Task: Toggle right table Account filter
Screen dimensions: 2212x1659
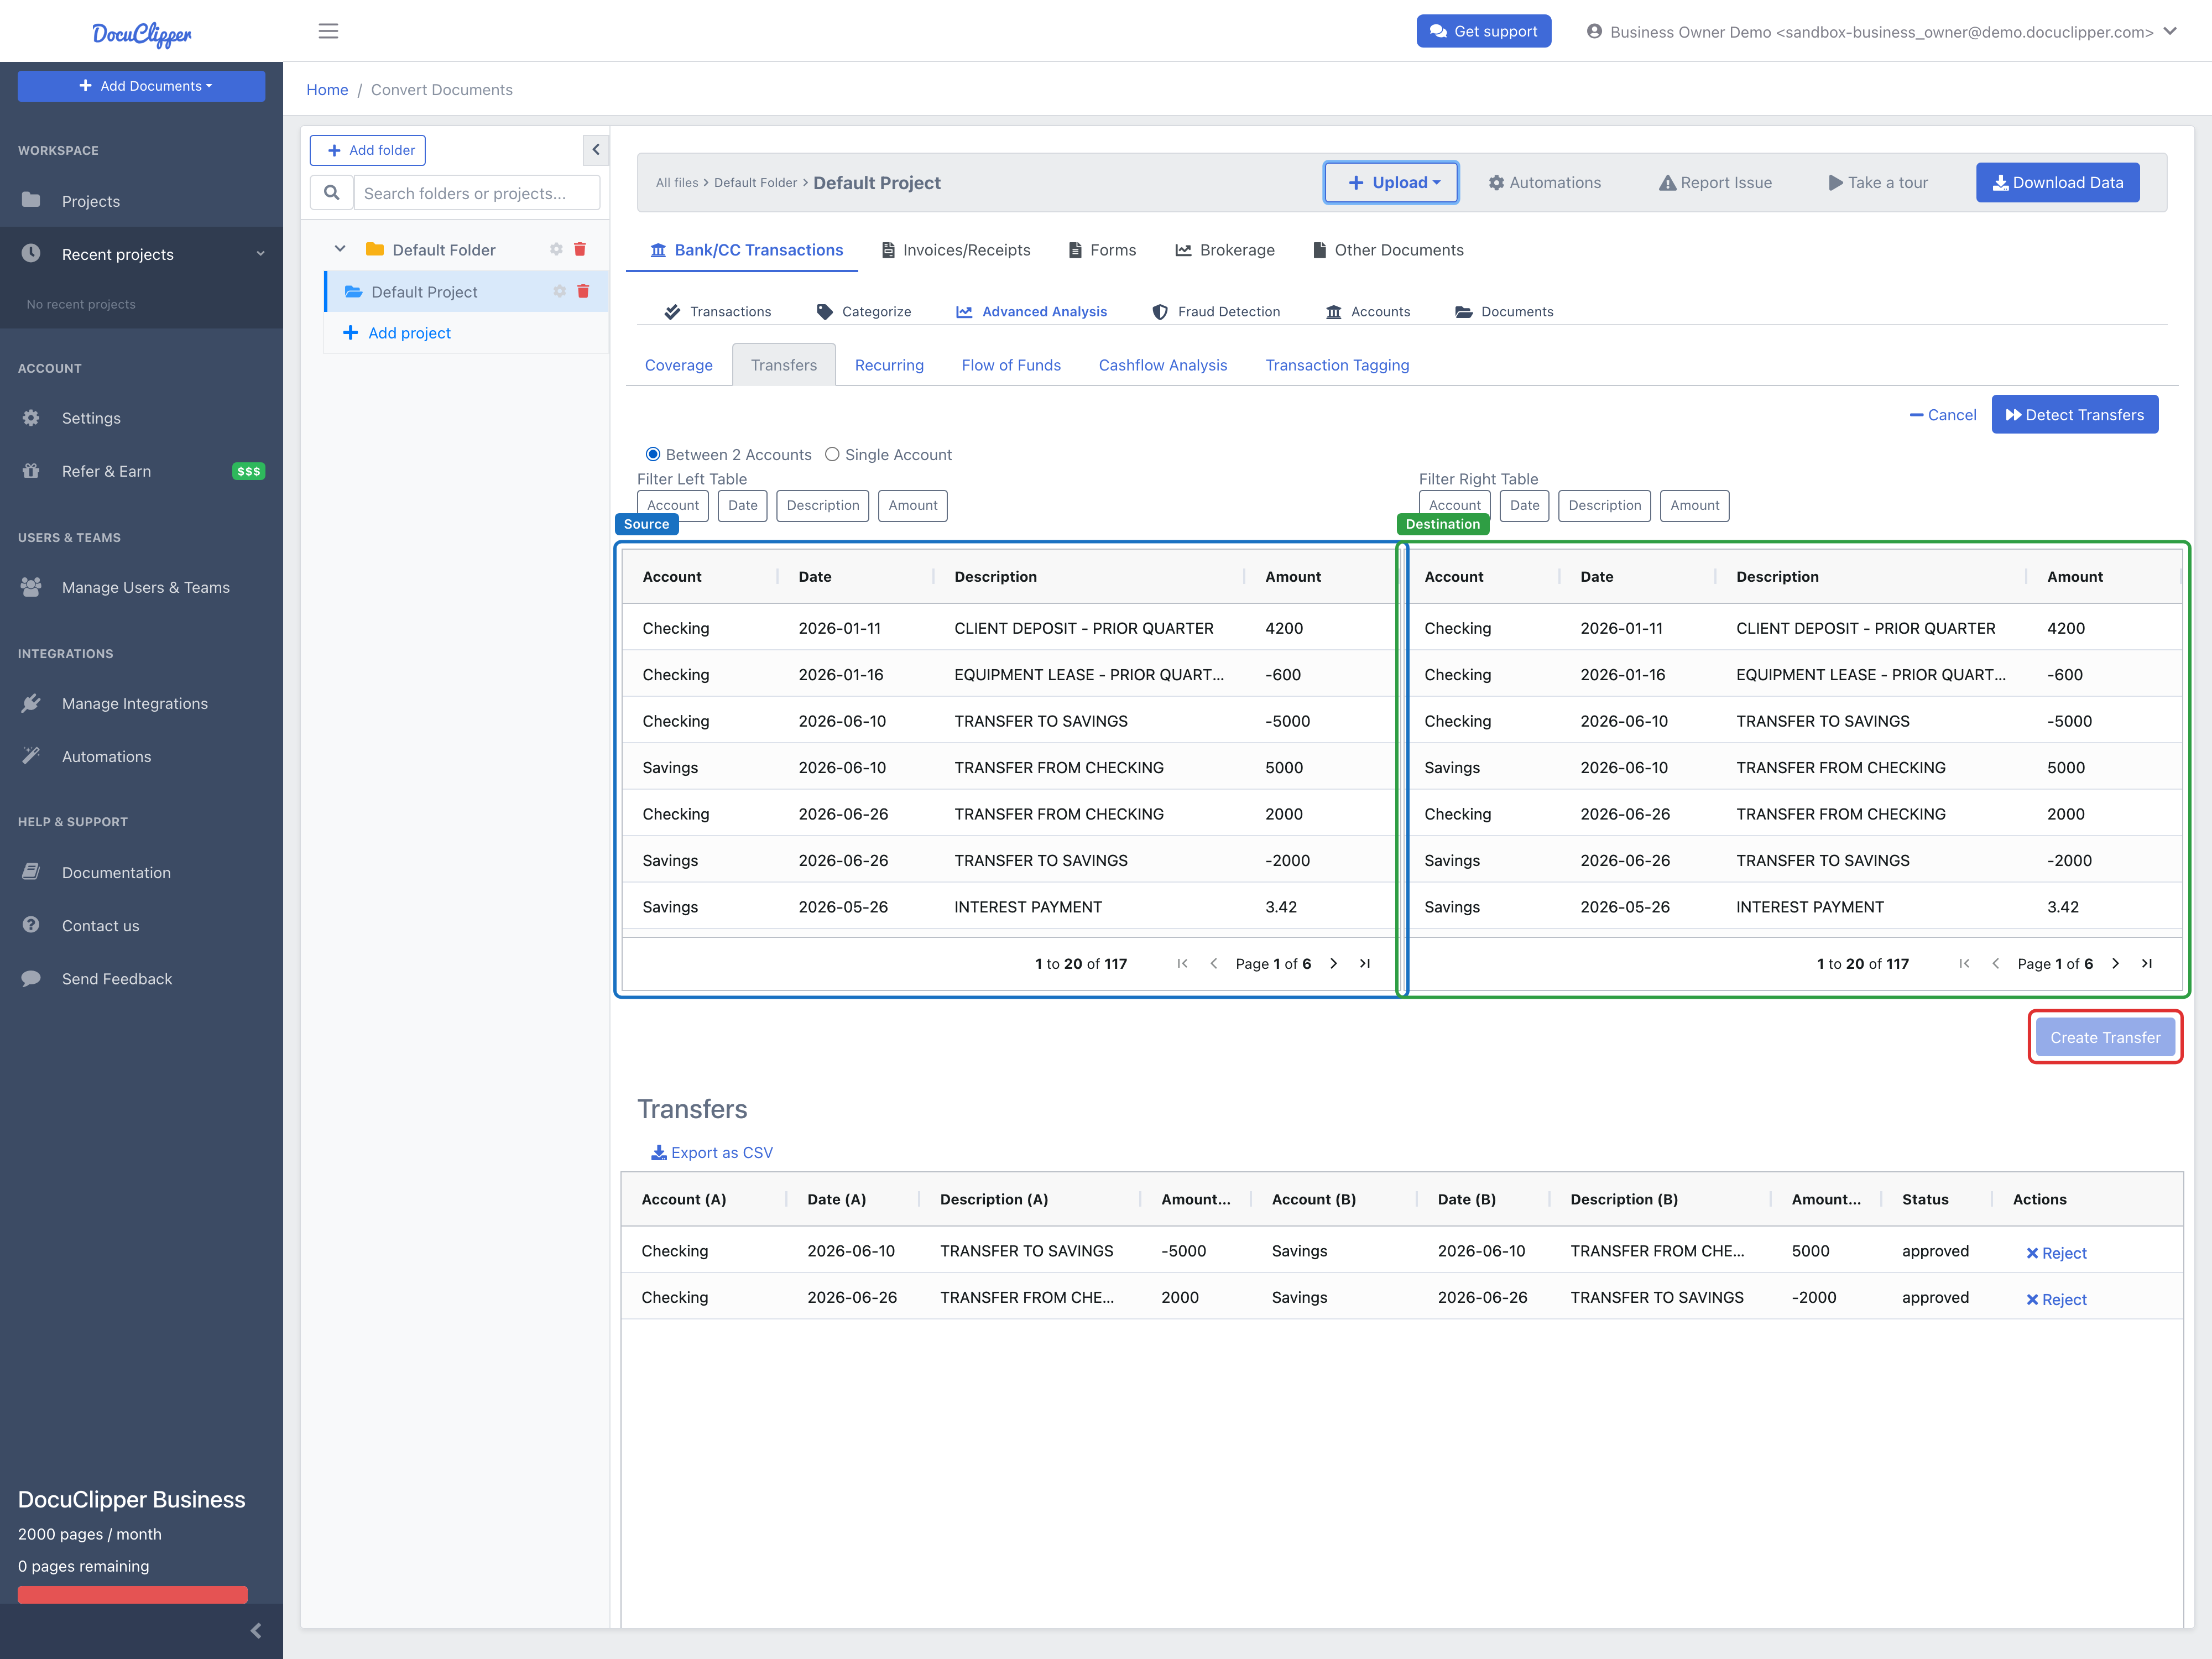Action: point(1454,505)
